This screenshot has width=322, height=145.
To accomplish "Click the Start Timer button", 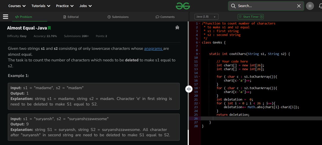I will click(x=251, y=17).
